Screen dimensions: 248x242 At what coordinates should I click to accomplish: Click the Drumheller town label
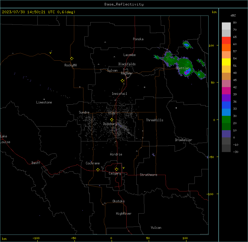[184, 140]
